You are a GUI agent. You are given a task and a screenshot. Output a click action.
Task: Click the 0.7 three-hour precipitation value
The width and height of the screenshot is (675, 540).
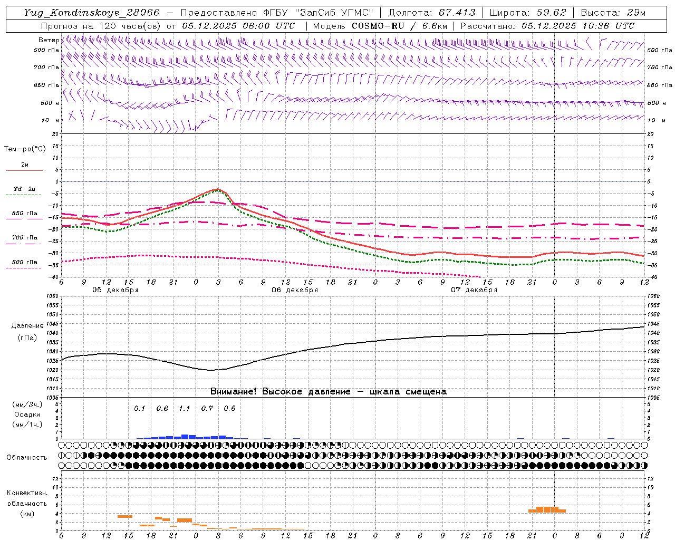[x=207, y=408]
